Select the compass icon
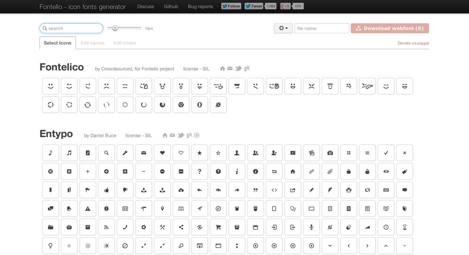The image size is (469, 255). pyautogui.click(x=219, y=209)
